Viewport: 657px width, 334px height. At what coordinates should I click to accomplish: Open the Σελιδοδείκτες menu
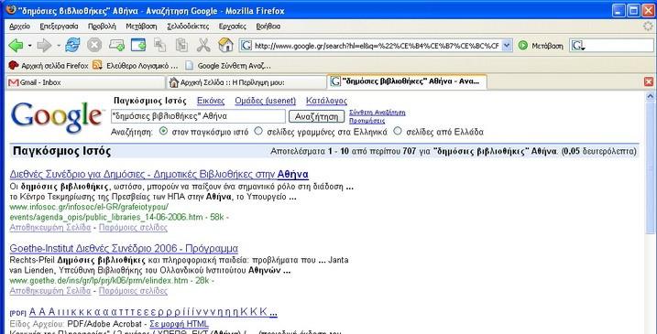pyautogui.click(x=188, y=26)
